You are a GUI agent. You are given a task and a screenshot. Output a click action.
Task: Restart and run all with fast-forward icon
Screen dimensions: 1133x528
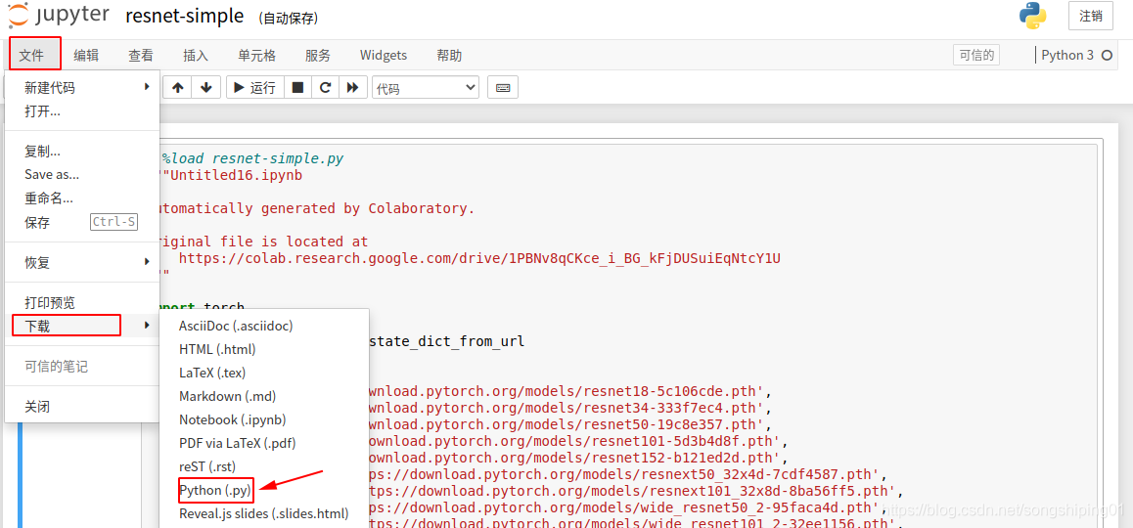[352, 87]
